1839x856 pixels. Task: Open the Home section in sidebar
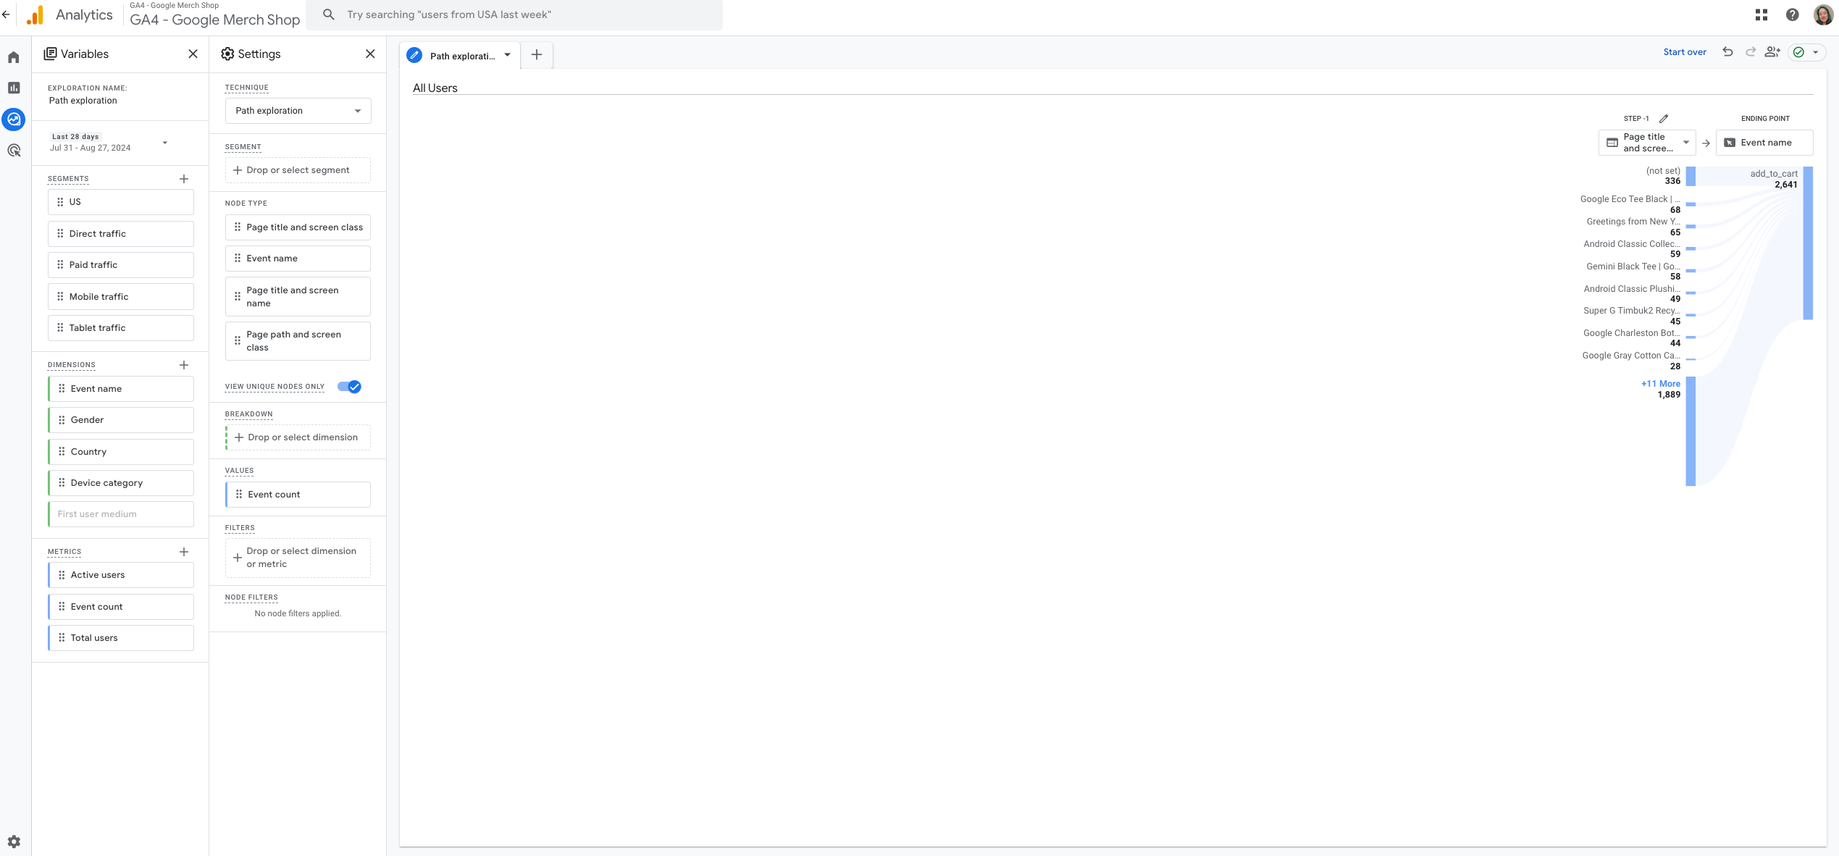coord(14,57)
